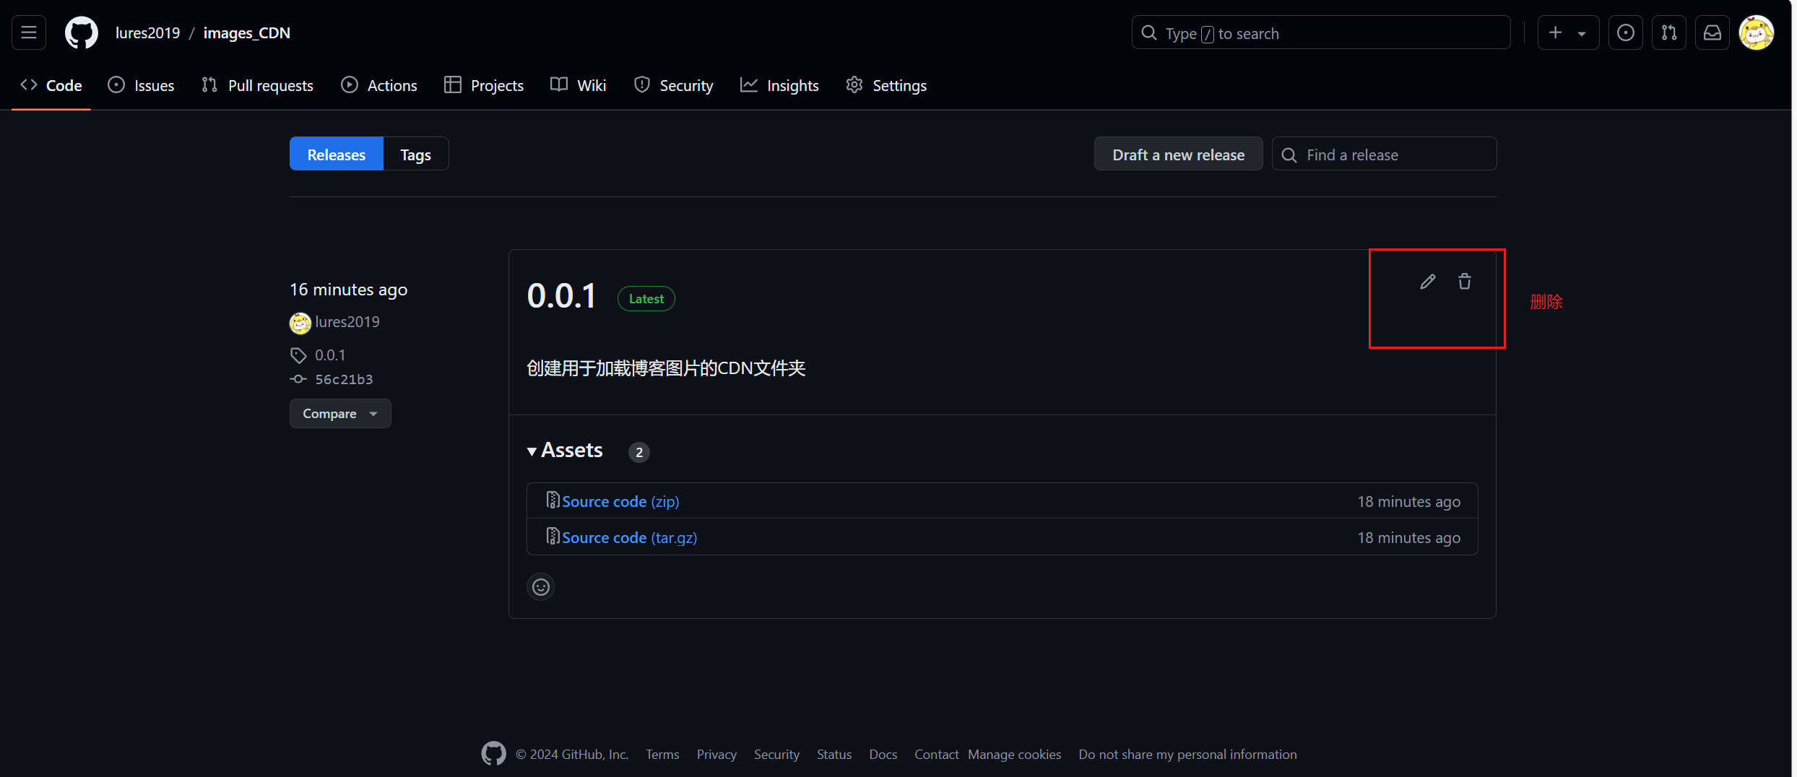
Task: Click the release description mentioning CDN
Action: (x=666, y=368)
